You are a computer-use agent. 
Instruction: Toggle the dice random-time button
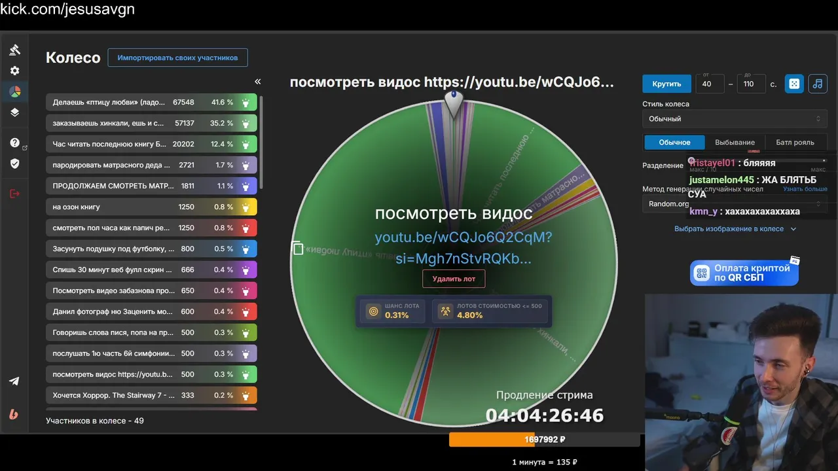794,84
